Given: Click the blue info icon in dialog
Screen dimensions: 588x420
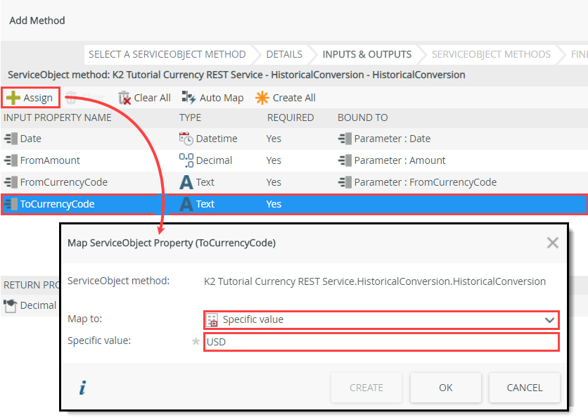Looking at the screenshot, I should click(82, 388).
